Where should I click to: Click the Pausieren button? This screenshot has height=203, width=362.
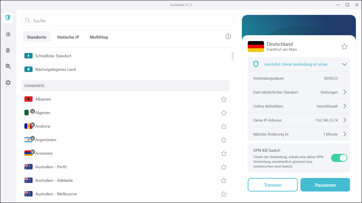pyautogui.click(x=325, y=185)
